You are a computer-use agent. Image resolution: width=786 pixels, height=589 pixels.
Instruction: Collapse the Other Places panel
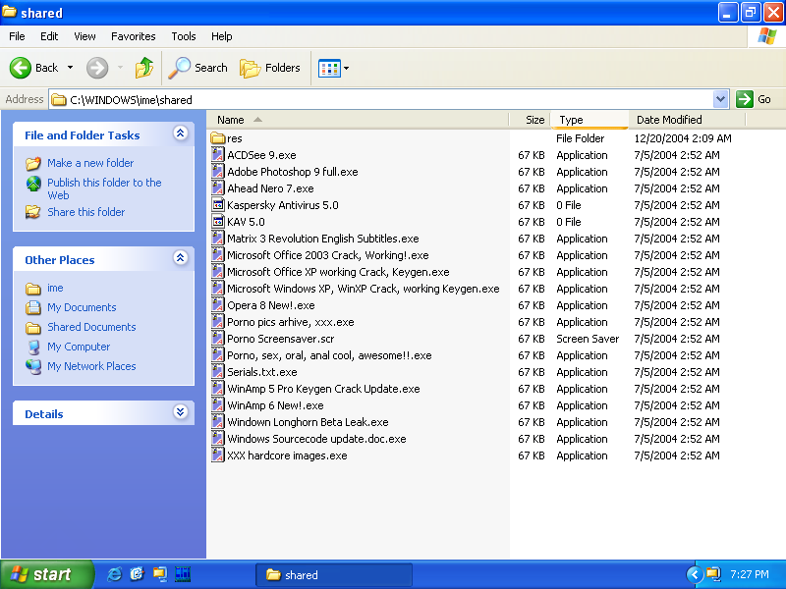pos(181,257)
